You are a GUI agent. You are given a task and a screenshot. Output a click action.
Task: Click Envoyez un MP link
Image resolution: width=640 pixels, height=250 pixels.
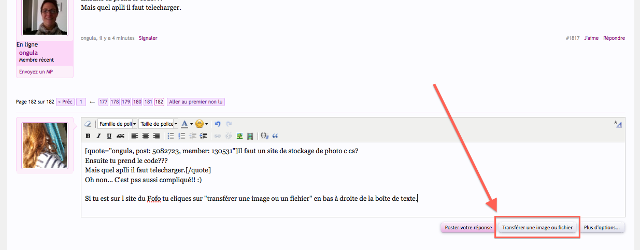(36, 71)
